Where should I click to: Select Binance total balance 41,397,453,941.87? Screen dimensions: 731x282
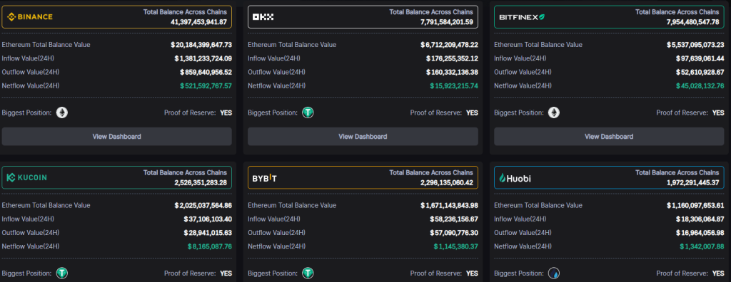[x=199, y=22]
